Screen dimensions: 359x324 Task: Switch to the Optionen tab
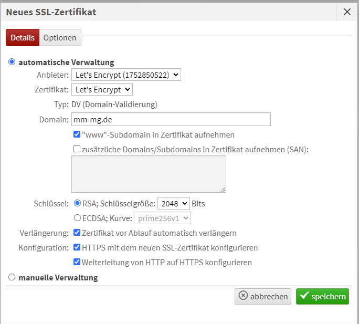[x=60, y=38]
